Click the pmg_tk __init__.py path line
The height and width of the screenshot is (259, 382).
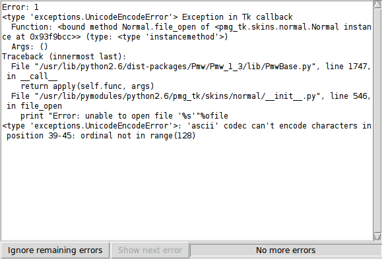[191, 96]
